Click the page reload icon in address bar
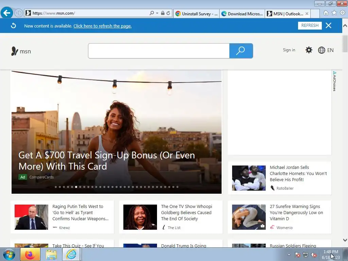This screenshot has height=261, width=348. click(x=168, y=13)
